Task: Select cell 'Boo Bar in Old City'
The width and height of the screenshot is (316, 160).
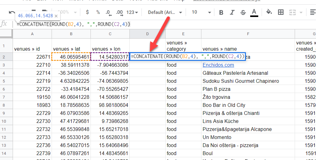Action: (x=248, y=105)
